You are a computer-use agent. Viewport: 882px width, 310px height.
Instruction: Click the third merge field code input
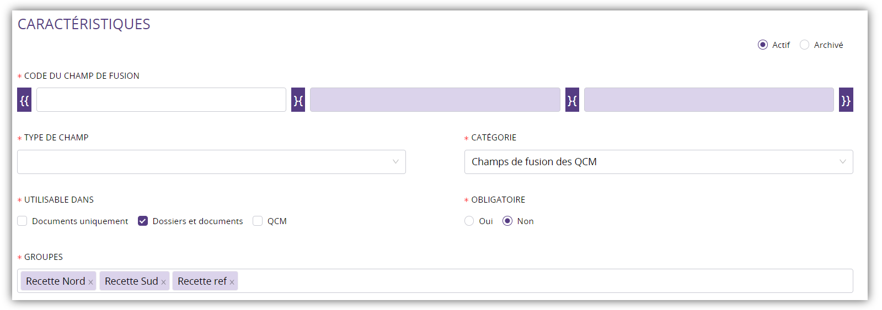click(709, 100)
